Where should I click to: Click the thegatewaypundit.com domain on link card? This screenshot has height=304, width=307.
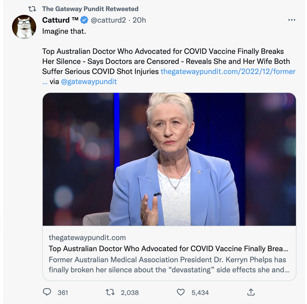tap(87, 238)
